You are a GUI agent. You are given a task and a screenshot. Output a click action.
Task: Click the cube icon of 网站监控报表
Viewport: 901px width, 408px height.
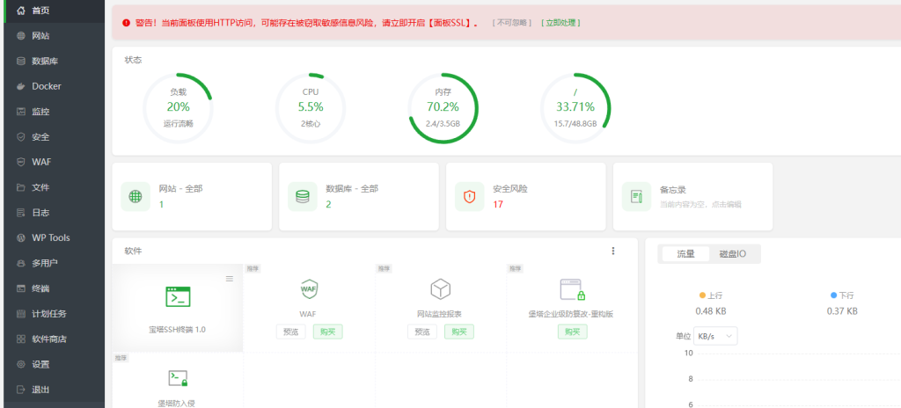coord(440,288)
